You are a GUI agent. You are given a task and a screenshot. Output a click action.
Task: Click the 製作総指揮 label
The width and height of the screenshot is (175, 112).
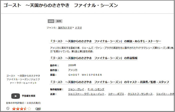tap(57, 89)
